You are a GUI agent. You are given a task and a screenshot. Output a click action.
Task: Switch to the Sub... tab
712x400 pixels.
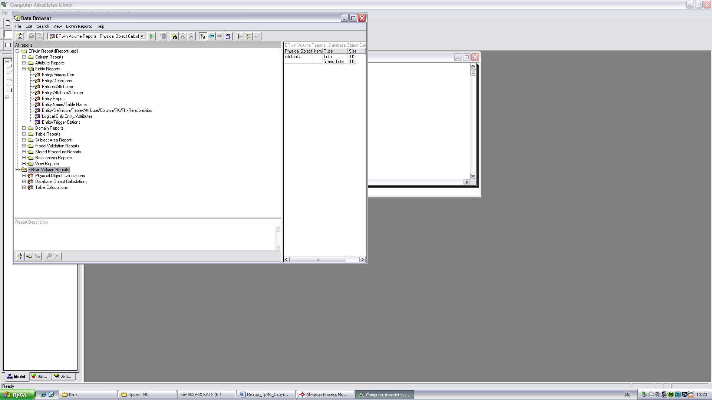click(40, 376)
